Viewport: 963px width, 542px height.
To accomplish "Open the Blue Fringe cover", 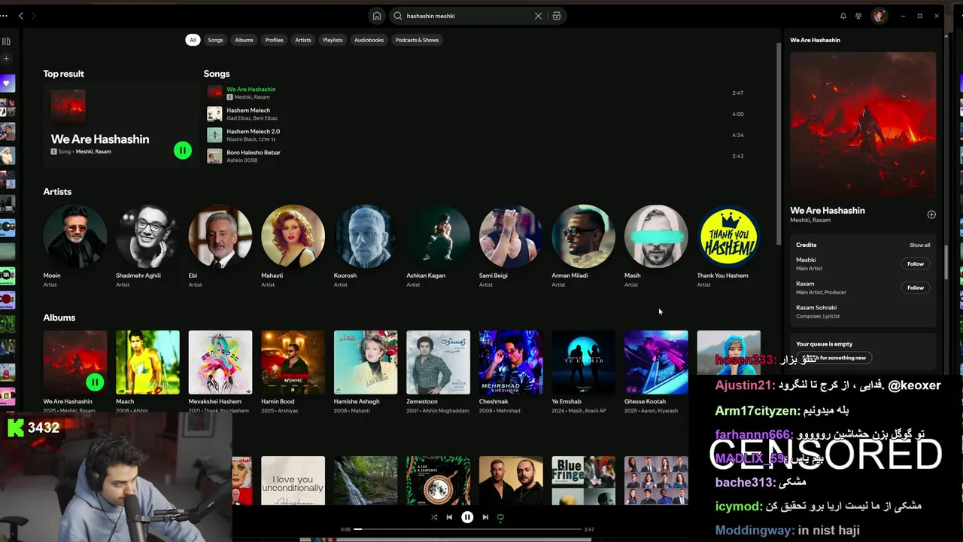I will point(583,480).
